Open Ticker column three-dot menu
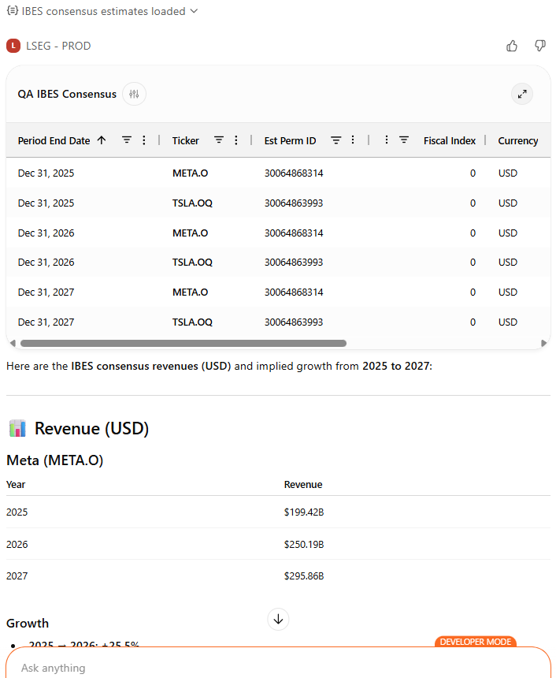 [x=235, y=140]
